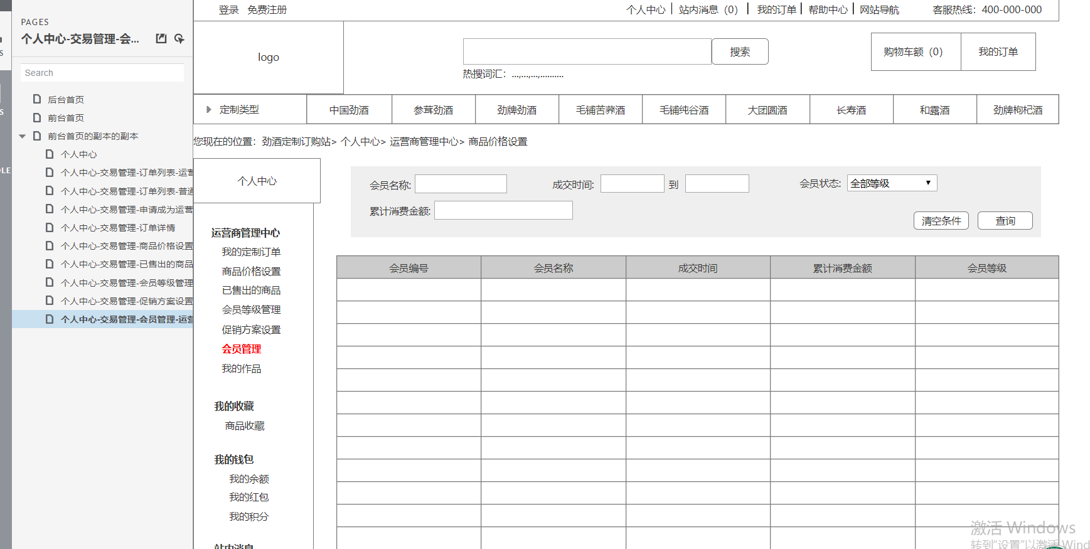Open 个人中心-交易管理-会员等级管理 page

(127, 283)
